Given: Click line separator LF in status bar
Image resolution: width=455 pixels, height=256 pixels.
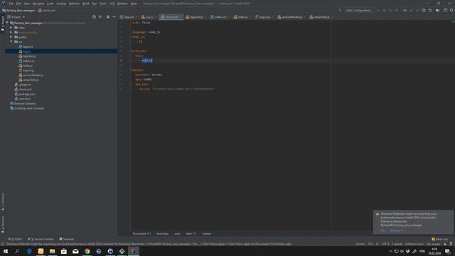Looking at the screenshot, I should [378, 244].
